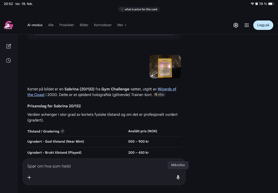
Task: Tap the '78 %' battery percentage
Action: [263, 4]
